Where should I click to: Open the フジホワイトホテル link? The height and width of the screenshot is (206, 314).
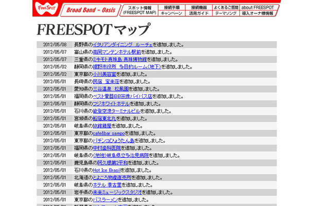[x=111, y=104]
